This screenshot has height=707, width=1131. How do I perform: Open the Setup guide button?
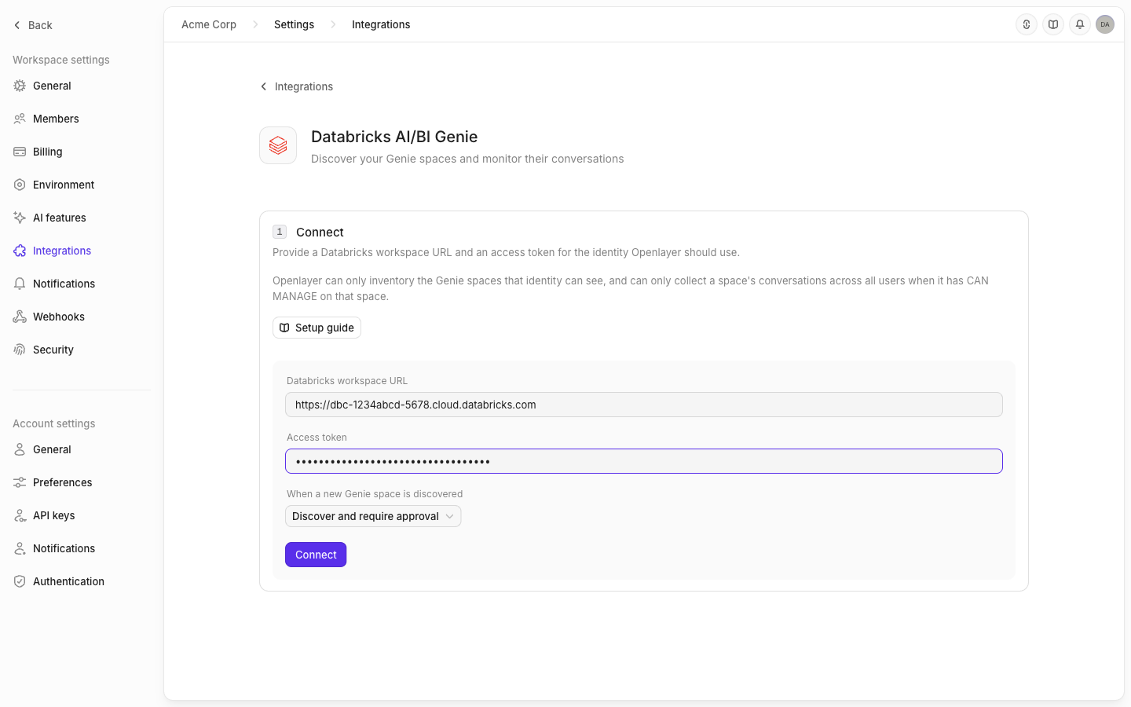click(317, 328)
